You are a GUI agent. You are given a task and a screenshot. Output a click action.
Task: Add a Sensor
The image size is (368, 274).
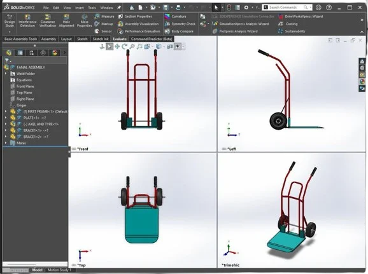(103, 31)
